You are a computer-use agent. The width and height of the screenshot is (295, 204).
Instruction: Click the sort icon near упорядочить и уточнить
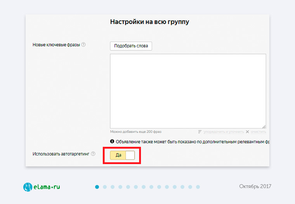[200, 132]
